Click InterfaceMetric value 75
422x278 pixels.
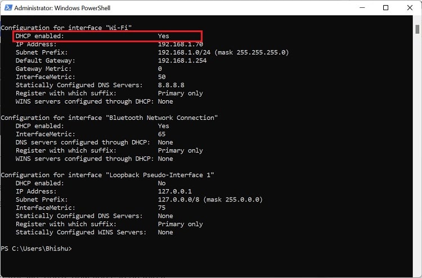point(161,208)
